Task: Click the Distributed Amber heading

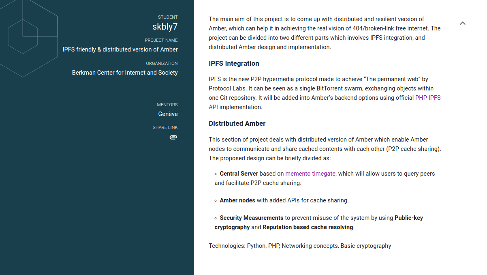Action: (237, 123)
